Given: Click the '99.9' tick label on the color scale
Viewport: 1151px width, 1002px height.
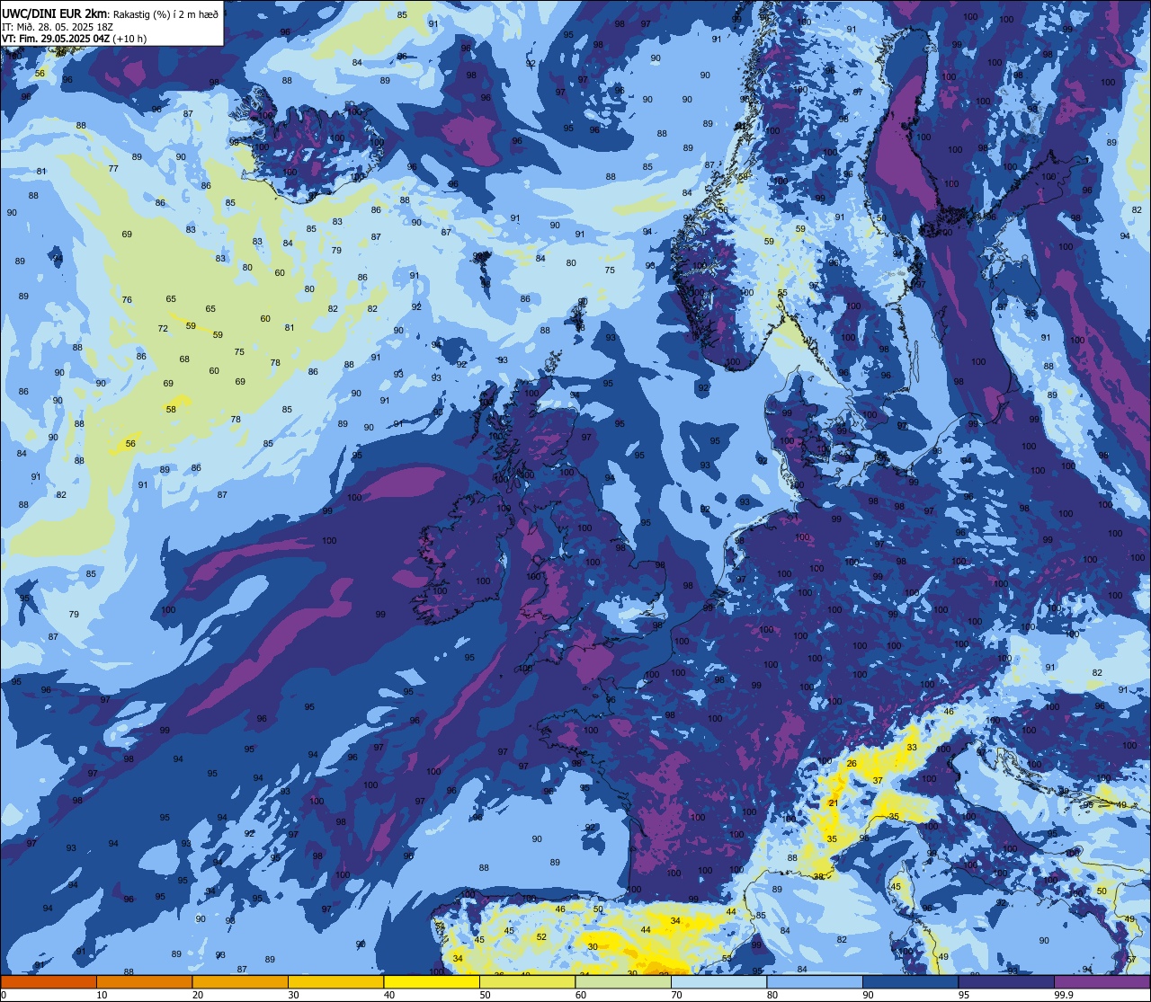Looking at the screenshot, I should pyautogui.click(x=1065, y=995).
